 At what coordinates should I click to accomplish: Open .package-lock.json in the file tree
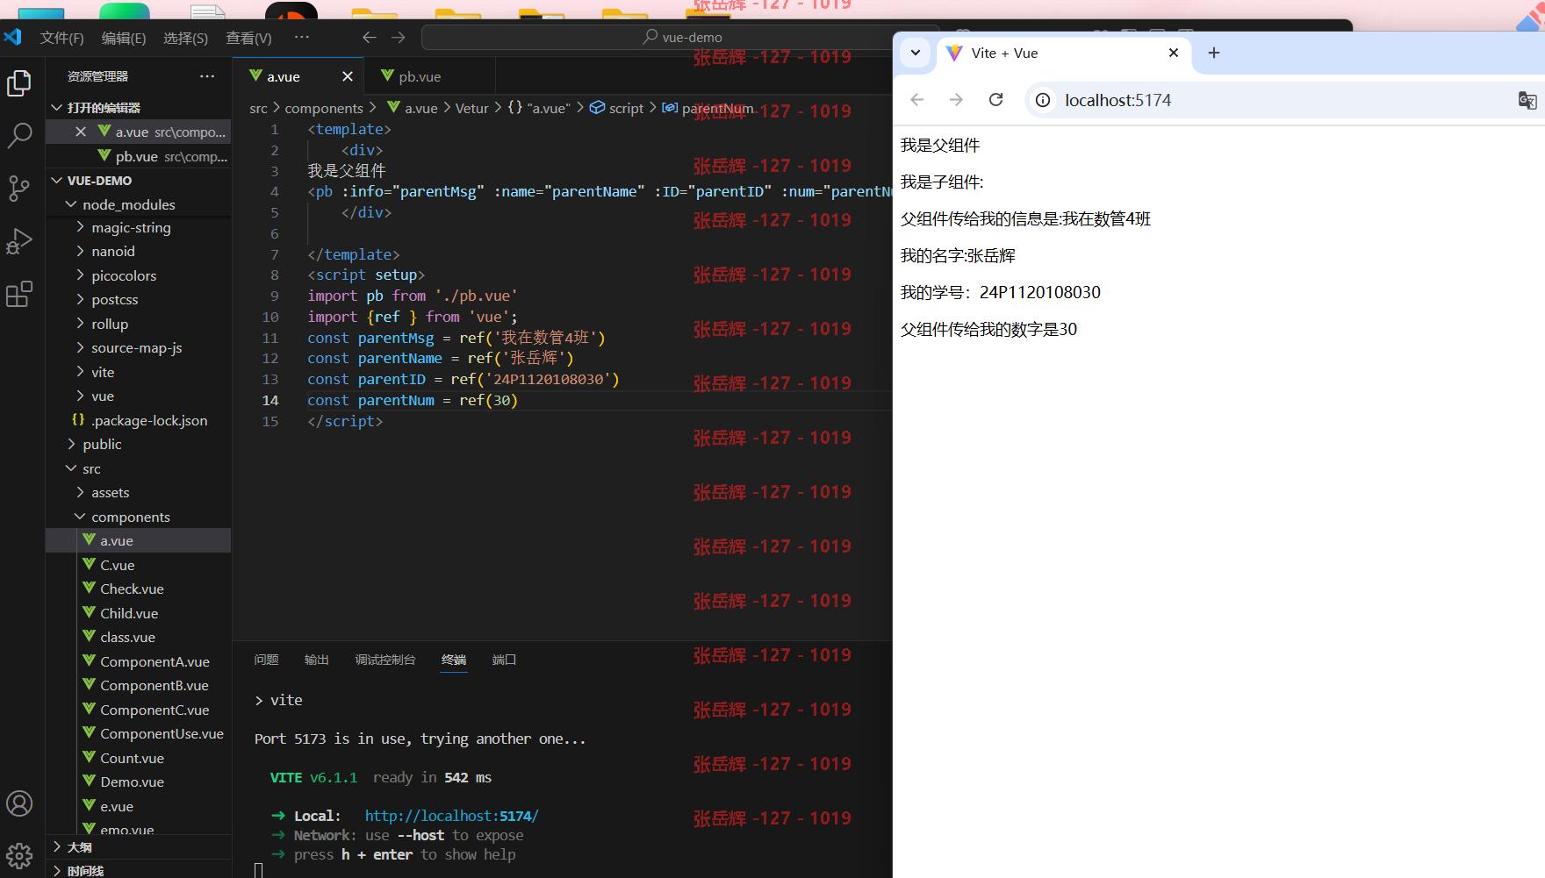tap(149, 420)
